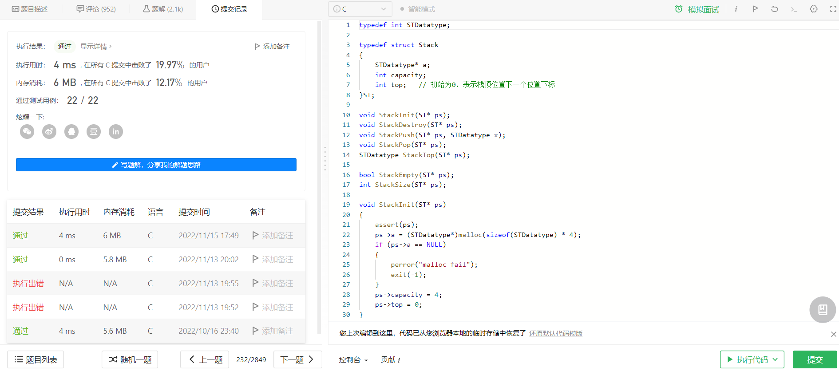Share result via LinkedIn icon

(116, 131)
